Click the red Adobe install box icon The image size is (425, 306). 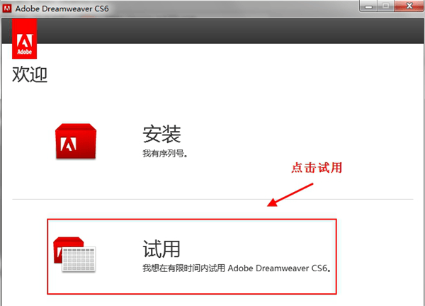click(76, 141)
